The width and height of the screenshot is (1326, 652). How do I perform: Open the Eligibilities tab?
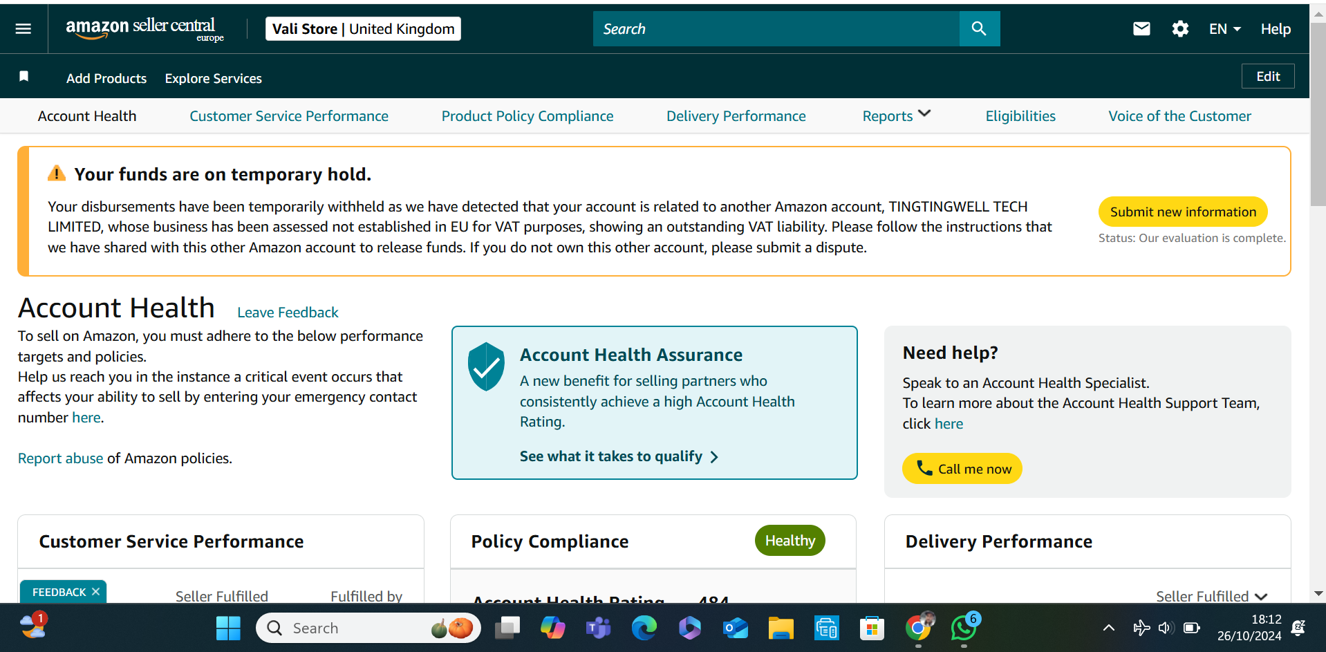(x=1020, y=116)
